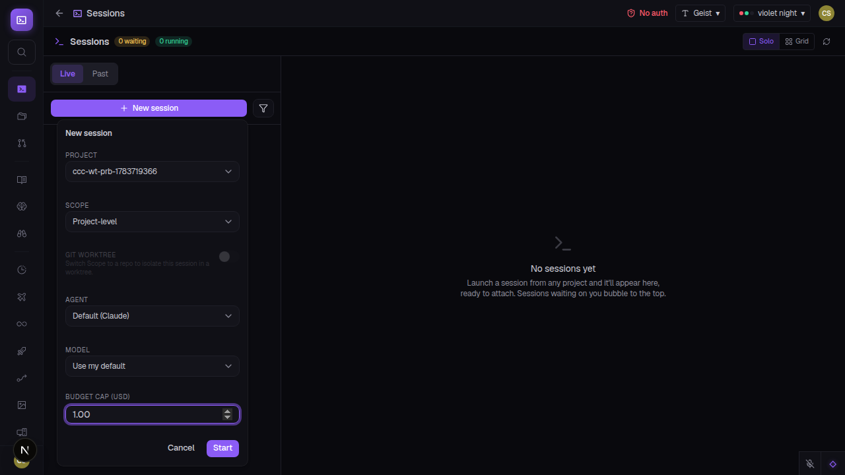Image resolution: width=845 pixels, height=475 pixels.
Task: Open the rocket icon in the sidebar
Action: (22, 351)
